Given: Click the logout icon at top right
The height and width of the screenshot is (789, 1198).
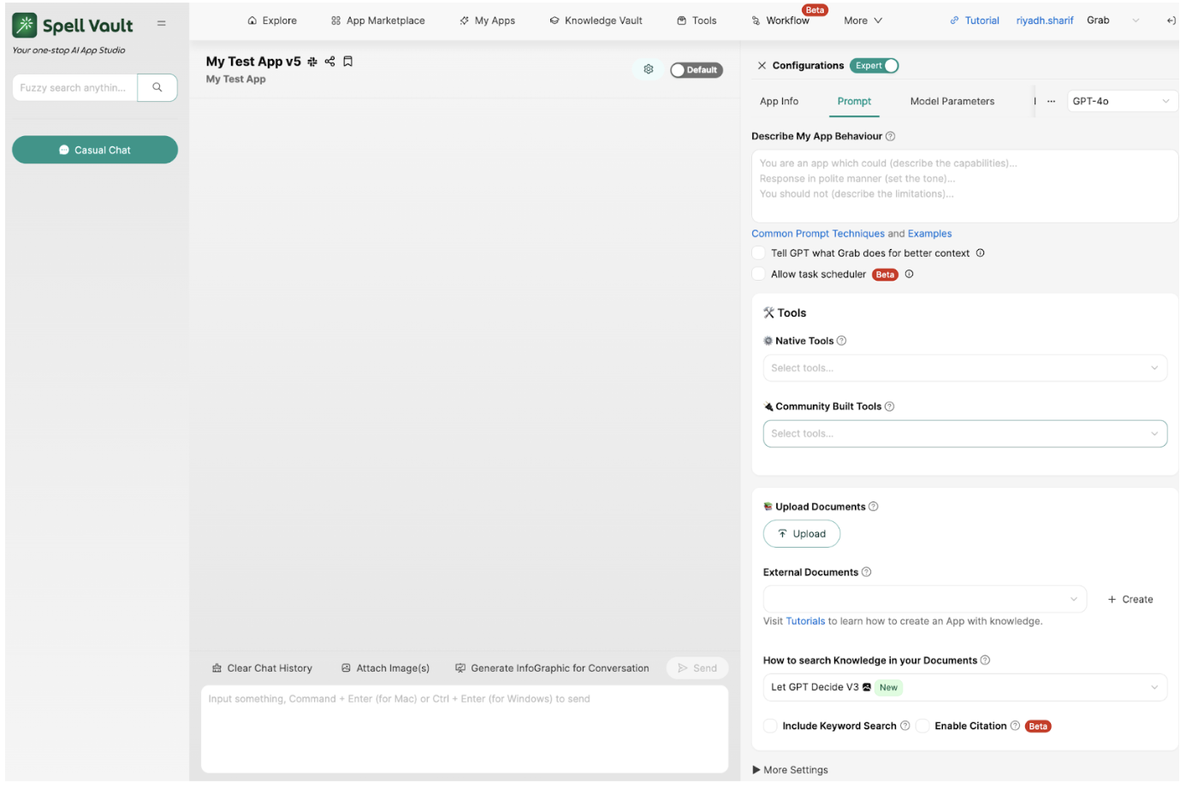Looking at the screenshot, I should [x=1171, y=21].
